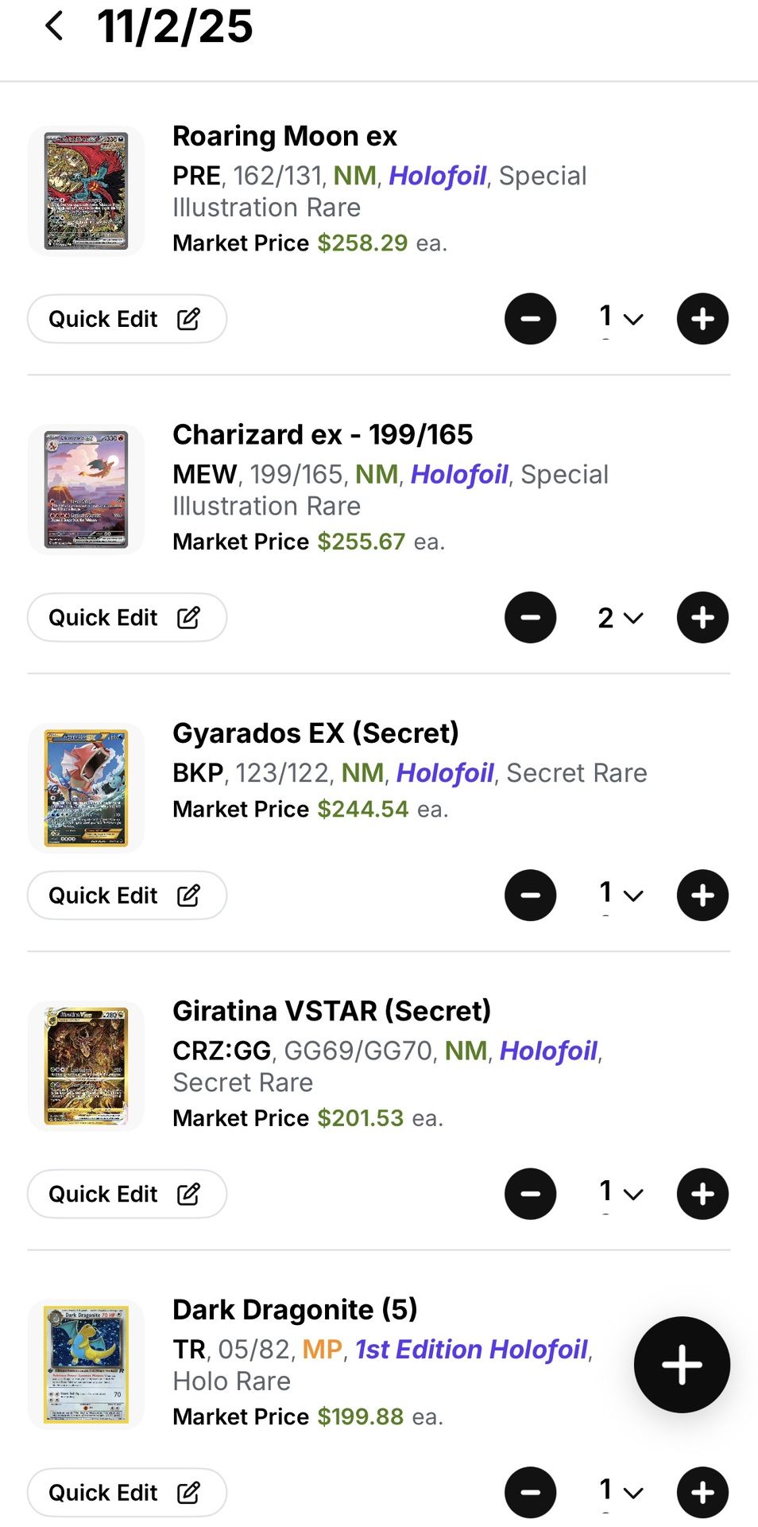758x1527 pixels.
Task: Decrease Roaring Moon ex quantity with minus
Action: click(530, 319)
